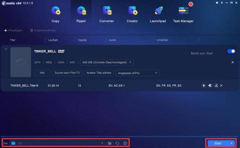
Task: Open the 840 MB quality dropdown
Action: (107, 62)
